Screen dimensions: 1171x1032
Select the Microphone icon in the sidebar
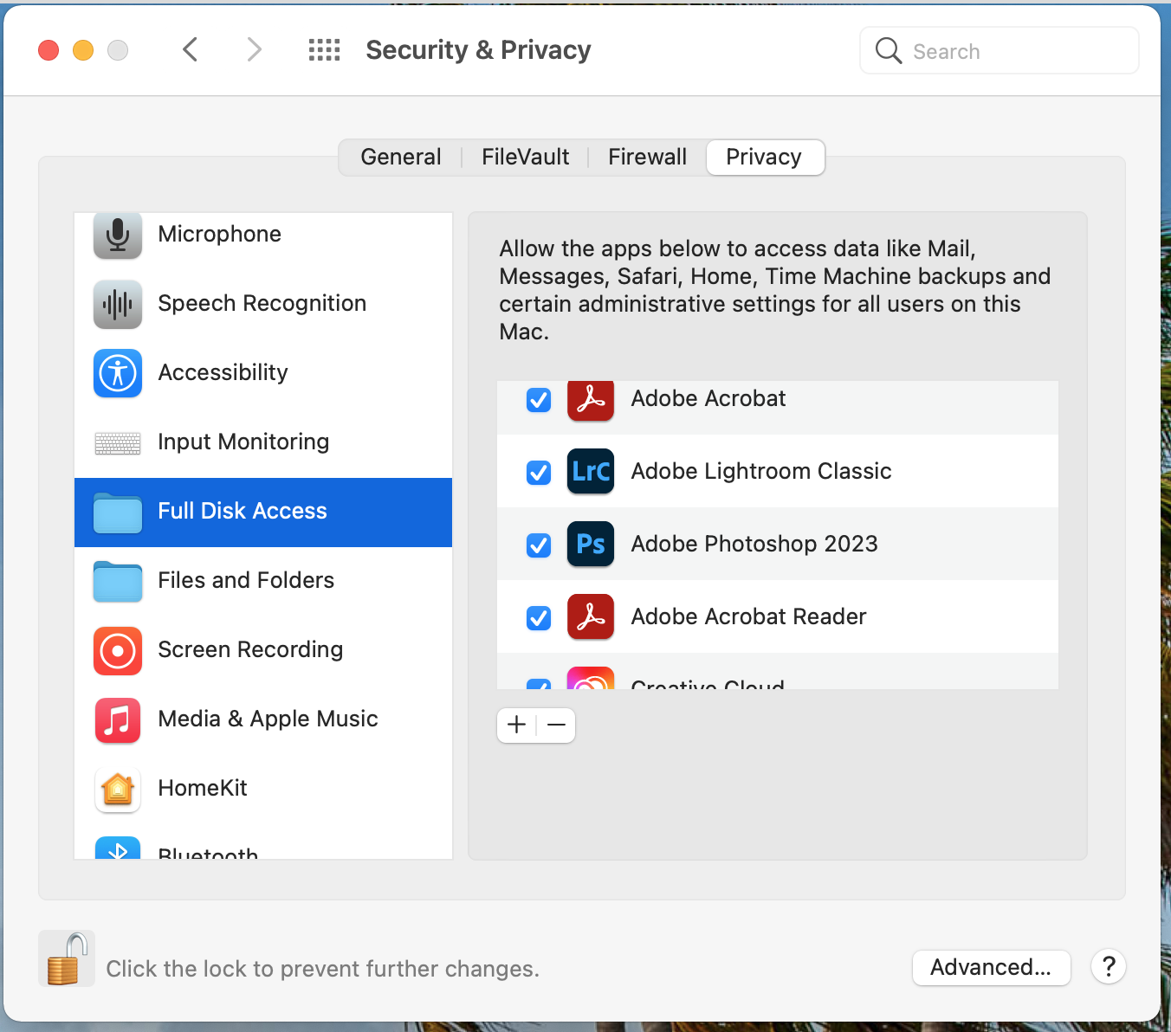[x=118, y=235]
